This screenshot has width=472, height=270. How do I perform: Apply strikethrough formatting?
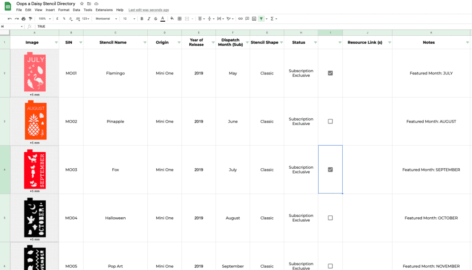pyautogui.click(x=155, y=19)
